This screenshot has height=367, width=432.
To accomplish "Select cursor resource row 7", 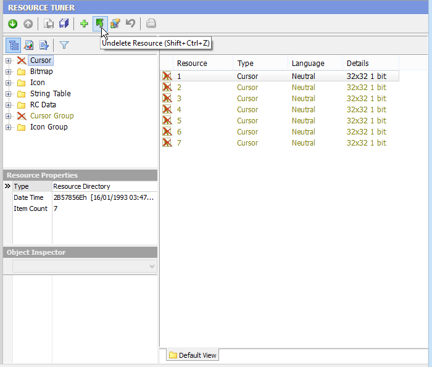I will click(x=280, y=142).
